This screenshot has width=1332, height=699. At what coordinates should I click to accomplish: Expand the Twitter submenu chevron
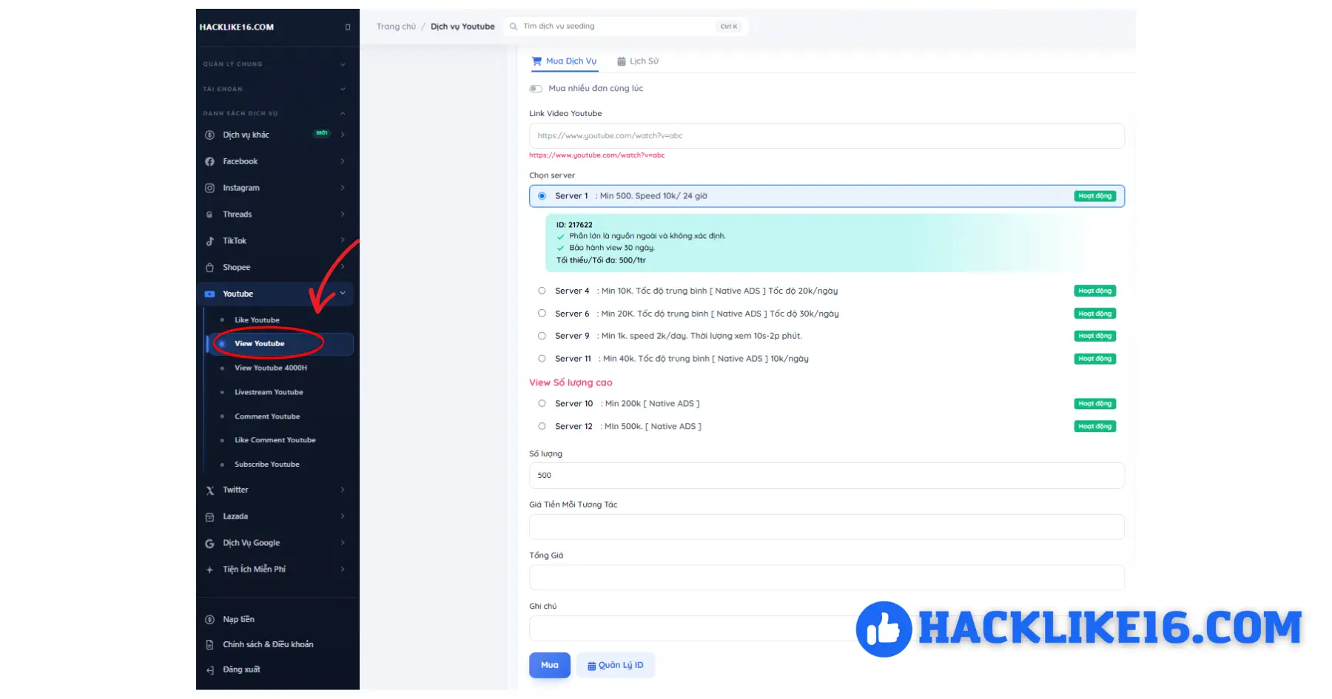tap(343, 490)
